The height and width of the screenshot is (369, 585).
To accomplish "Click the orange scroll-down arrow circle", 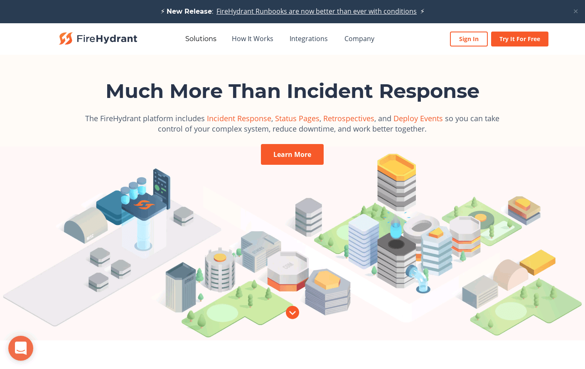I will [292, 313].
